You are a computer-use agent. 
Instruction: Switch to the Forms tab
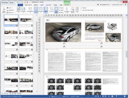pos(55,5)
